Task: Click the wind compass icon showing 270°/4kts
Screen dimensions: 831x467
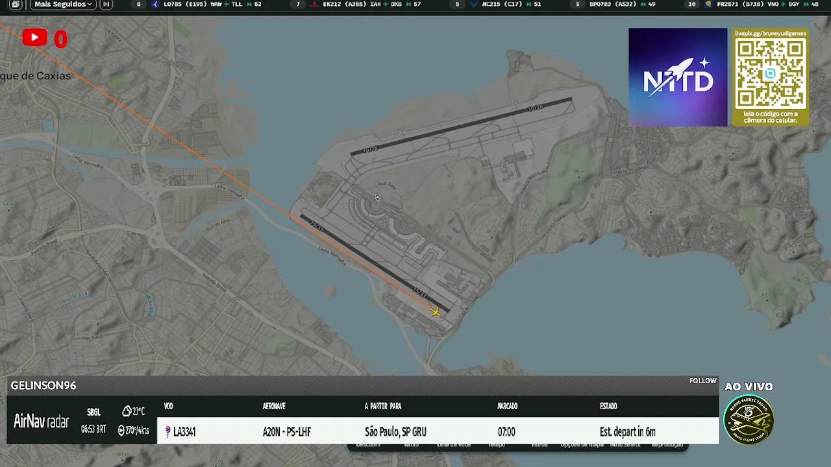Action: coord(121,430)
